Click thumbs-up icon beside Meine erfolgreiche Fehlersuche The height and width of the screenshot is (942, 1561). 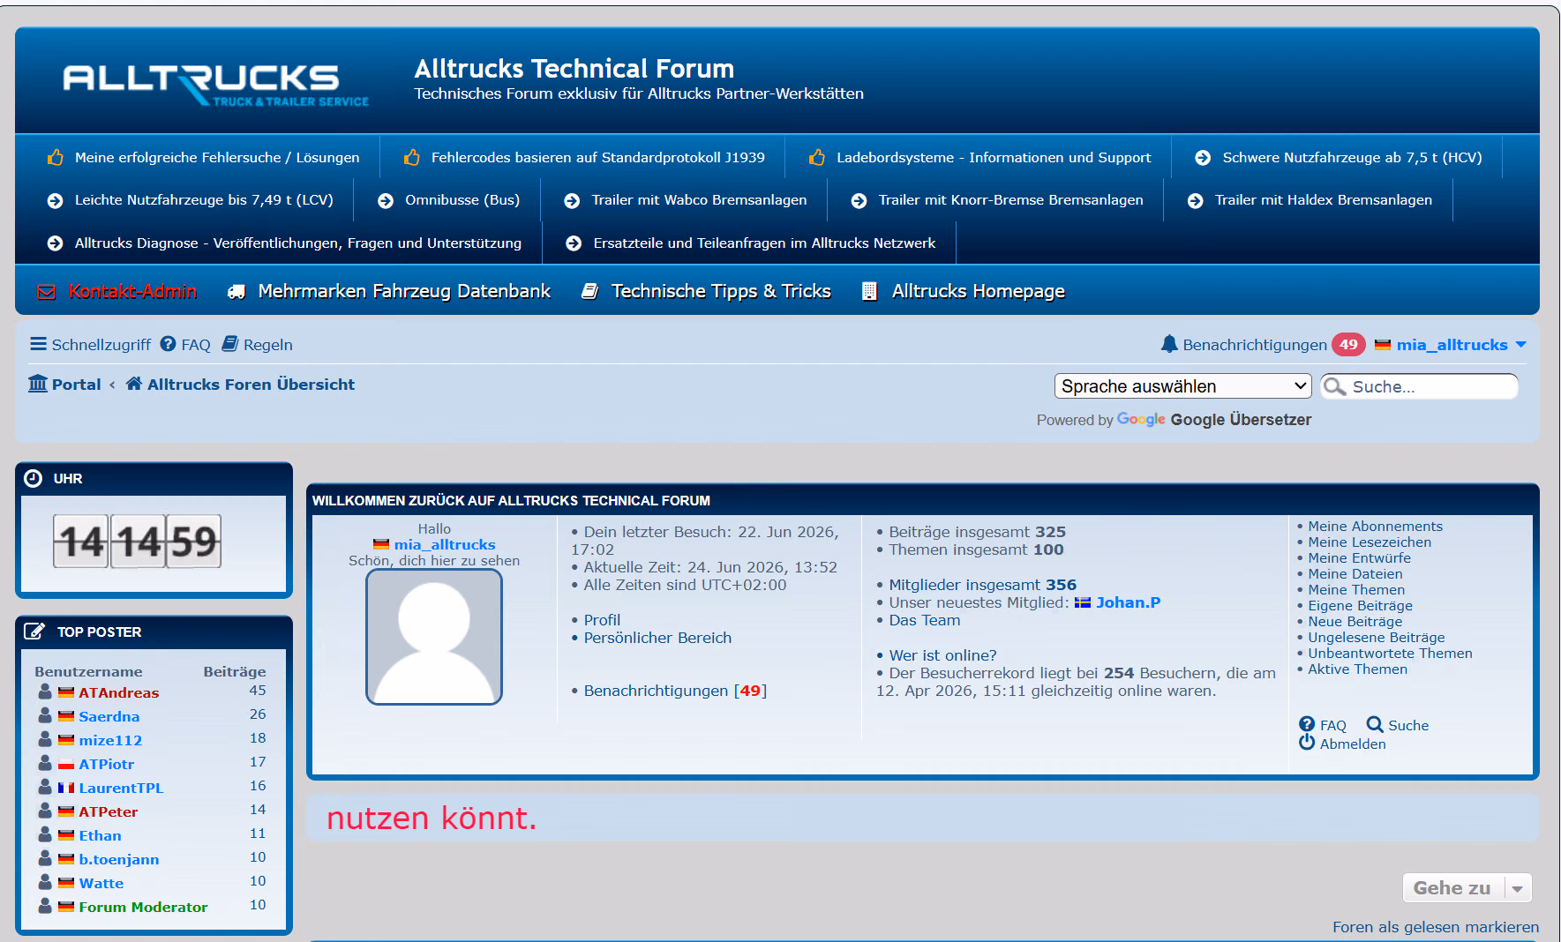pyautogui.click(x=55, y=158)
